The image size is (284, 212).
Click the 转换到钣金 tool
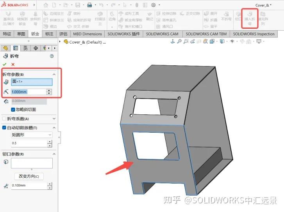(22, 19)
